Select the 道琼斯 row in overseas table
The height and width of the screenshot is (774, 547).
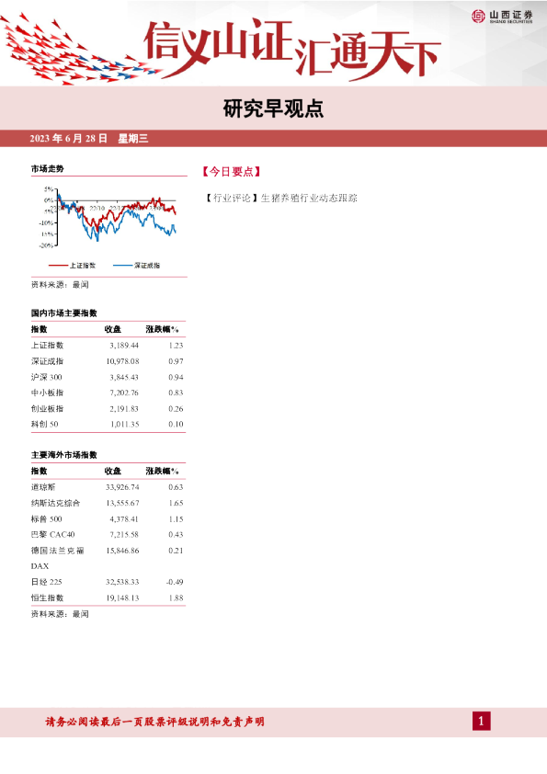coord(108,487)
